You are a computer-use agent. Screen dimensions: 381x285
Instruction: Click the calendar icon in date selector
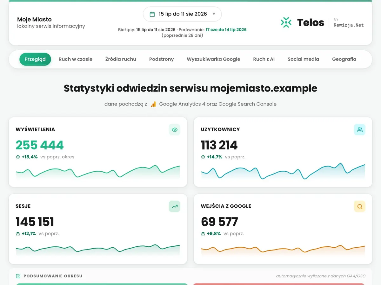click(152, 14)
